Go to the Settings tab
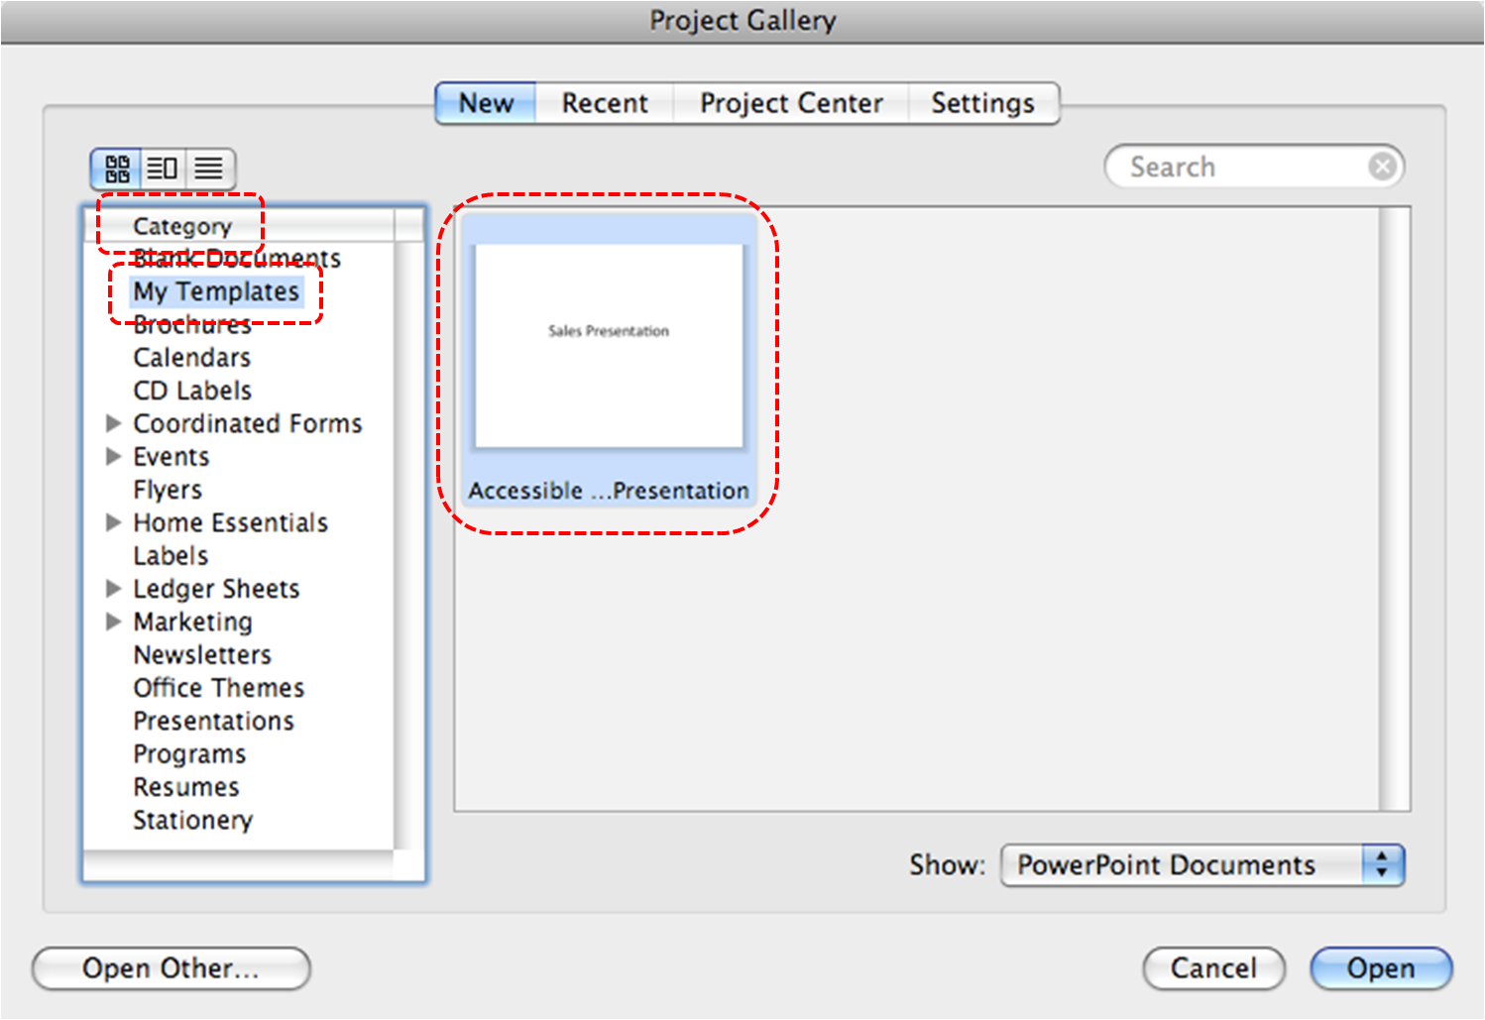This screenshot has width=1485, height=1020. point(982,103)
